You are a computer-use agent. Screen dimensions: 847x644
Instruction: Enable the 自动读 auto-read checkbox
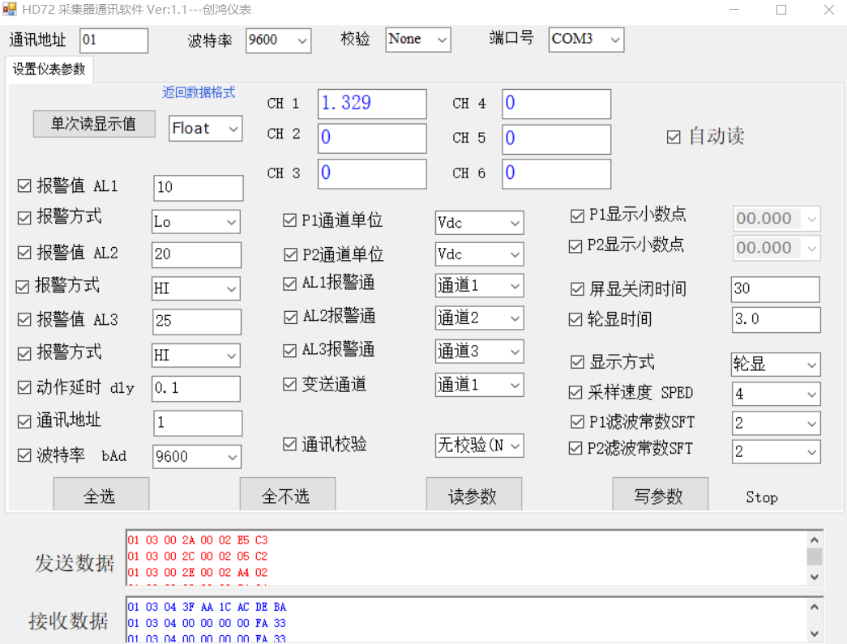[x=674, y=137]
